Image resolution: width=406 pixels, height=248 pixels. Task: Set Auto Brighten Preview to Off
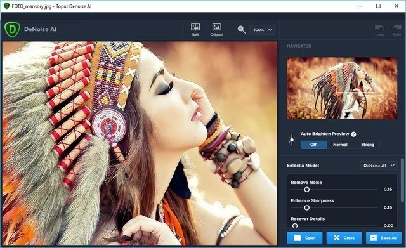coord(313,145)
